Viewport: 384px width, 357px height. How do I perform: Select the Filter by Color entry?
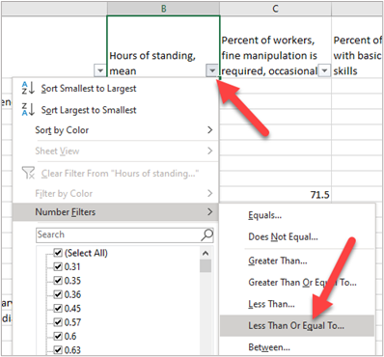[116, 193]
